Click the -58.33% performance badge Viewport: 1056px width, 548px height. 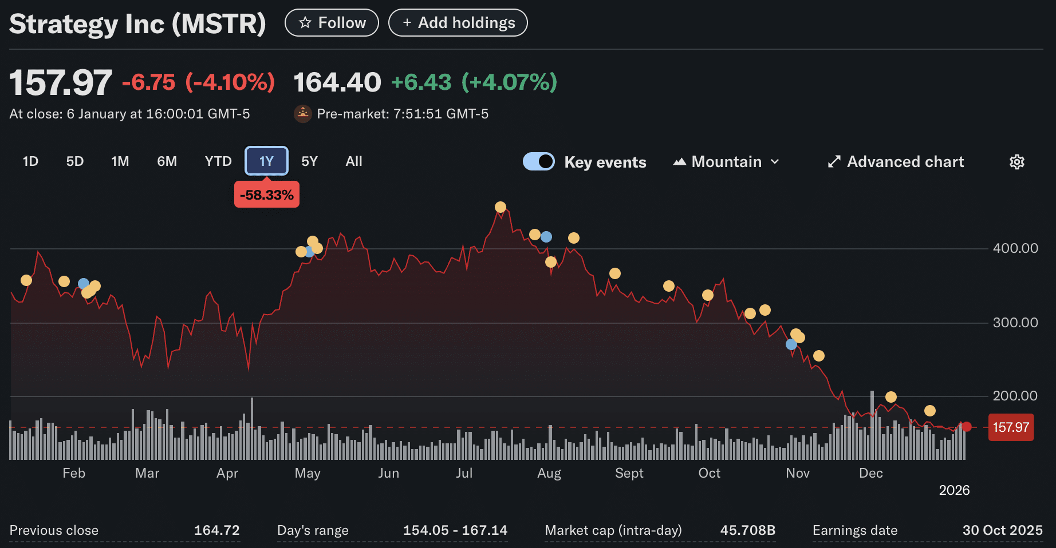coord(266,194)
